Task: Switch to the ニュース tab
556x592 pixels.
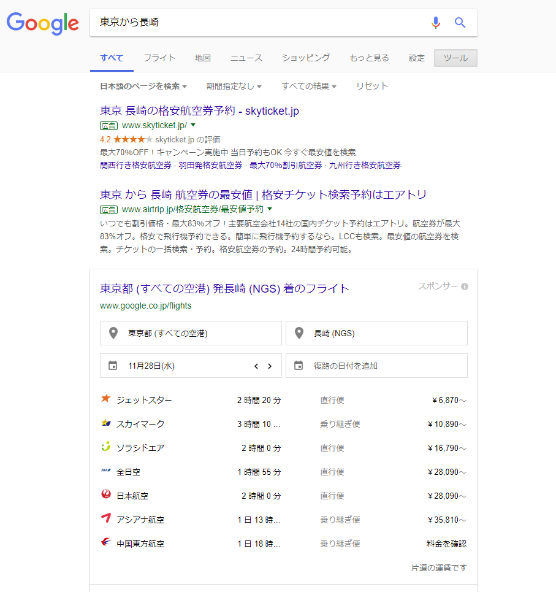Action: 246,58
